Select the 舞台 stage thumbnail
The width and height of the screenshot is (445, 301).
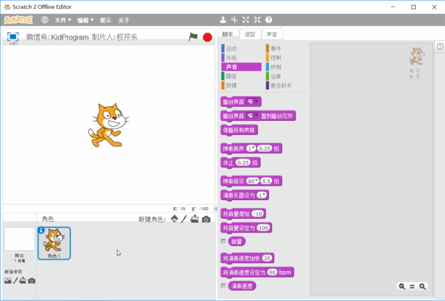tap(19, 241)
